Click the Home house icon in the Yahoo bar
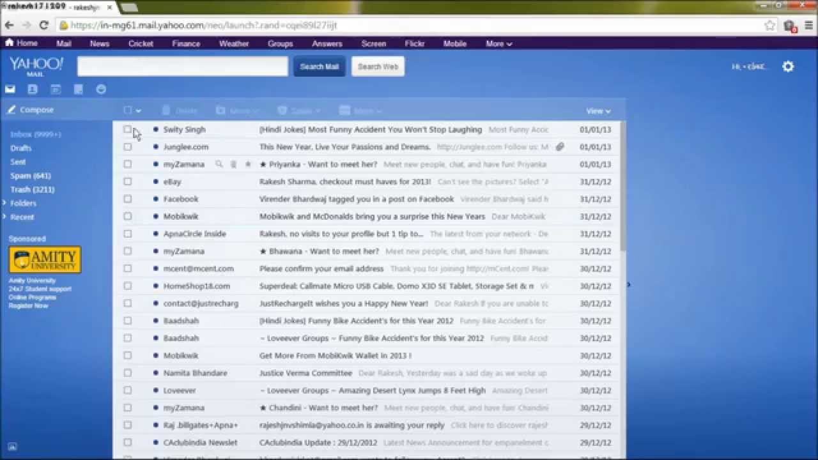This screenshot has width=818, height=460. click(10, 43)
